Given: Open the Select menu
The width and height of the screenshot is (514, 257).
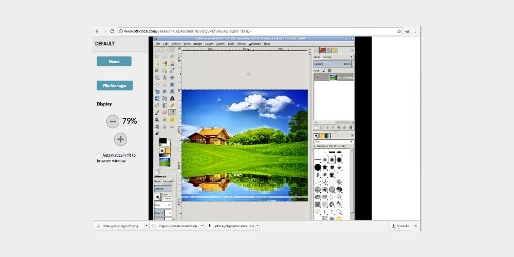Looking at the screenshot, I should coord(176,44).
